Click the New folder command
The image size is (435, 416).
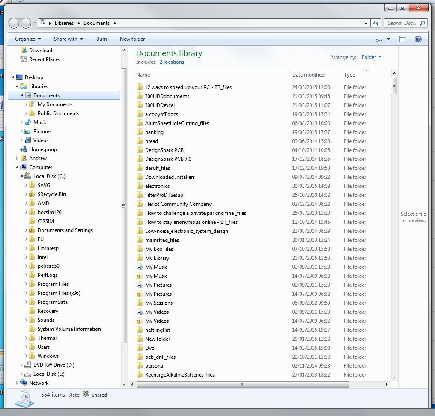point(132,39)
